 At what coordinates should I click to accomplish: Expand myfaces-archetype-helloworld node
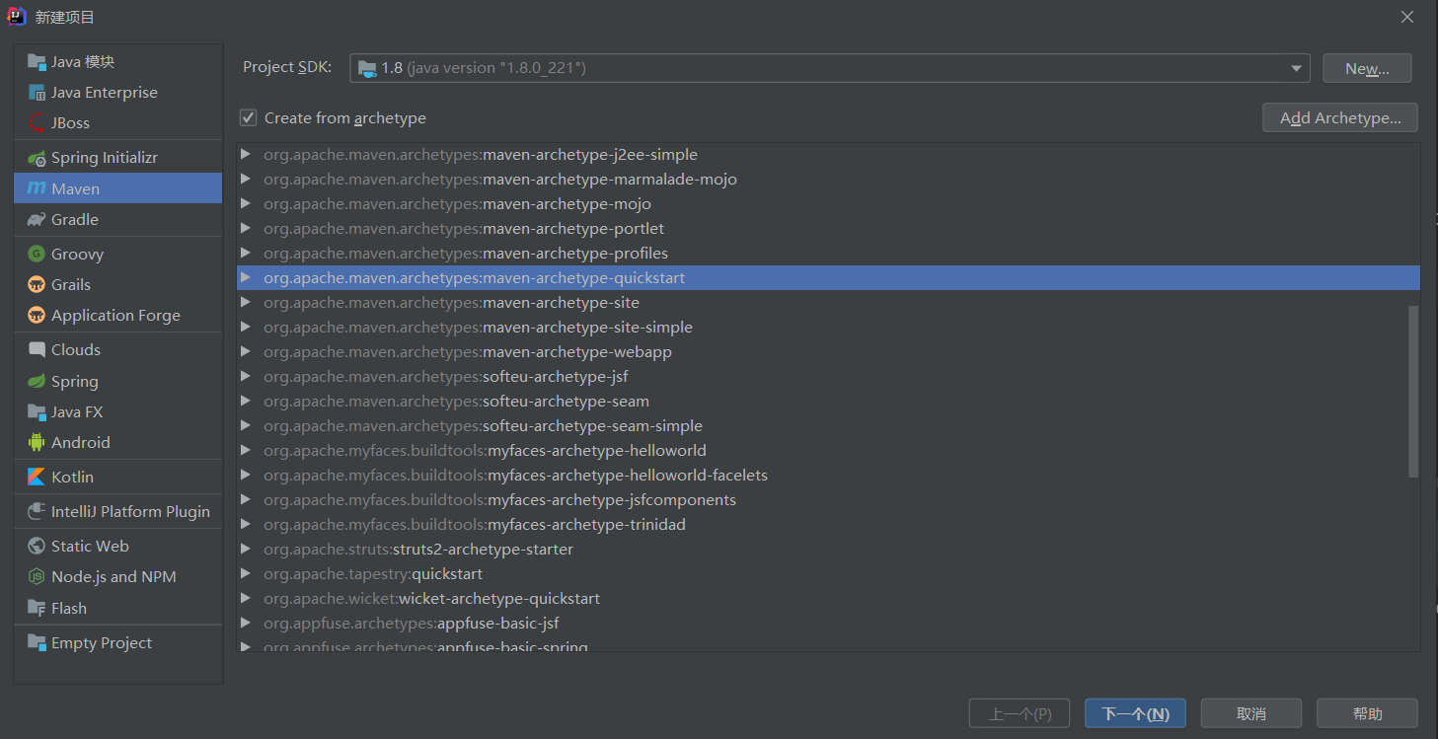tap(246, 451)
